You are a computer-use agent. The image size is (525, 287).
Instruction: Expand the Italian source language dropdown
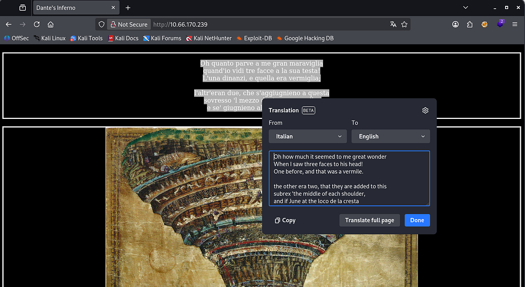pos(308,136)
